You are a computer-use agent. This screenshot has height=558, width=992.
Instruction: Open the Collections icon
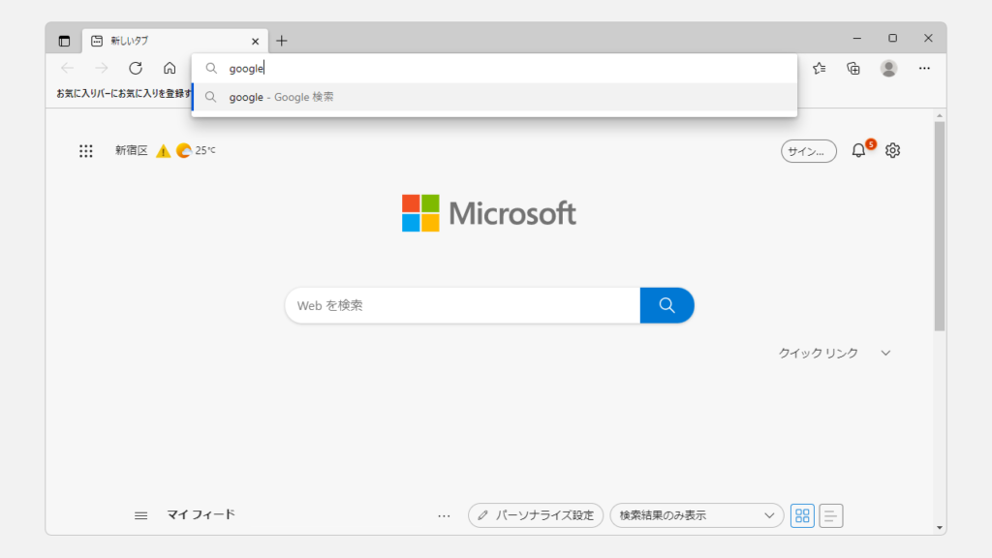click(x=853, y=68)
